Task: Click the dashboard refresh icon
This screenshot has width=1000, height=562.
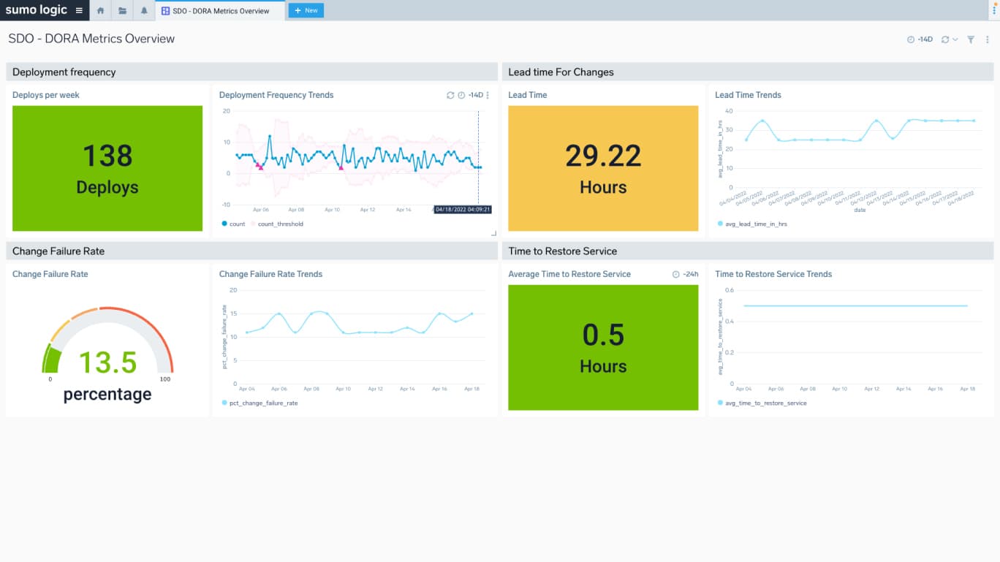Action: click(945, 39)
